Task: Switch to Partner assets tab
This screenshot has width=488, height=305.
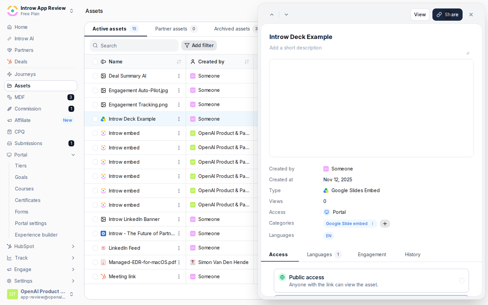Action: coord(176,29)
